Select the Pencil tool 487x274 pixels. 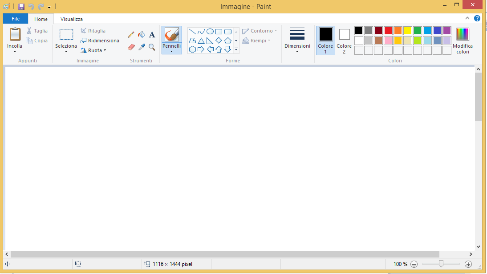131,34
